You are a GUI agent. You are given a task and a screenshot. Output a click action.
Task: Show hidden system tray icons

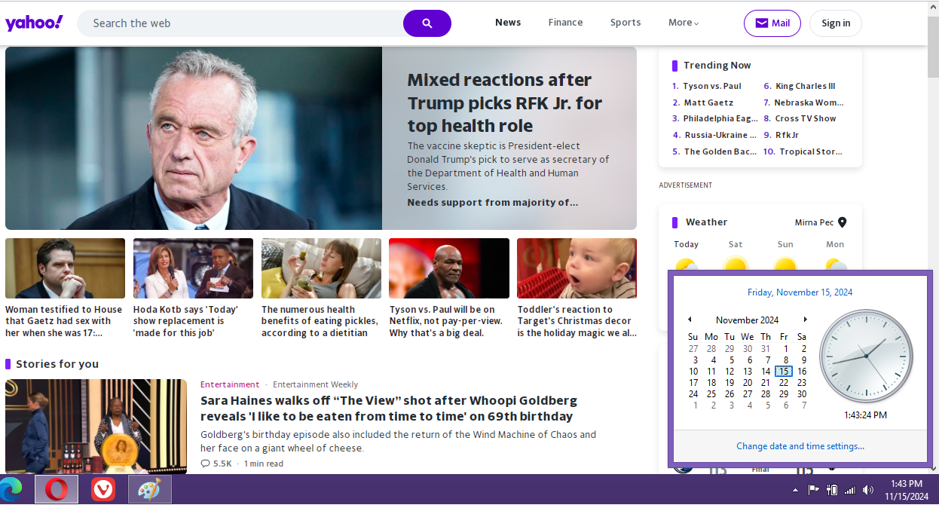tap(795, 491)
